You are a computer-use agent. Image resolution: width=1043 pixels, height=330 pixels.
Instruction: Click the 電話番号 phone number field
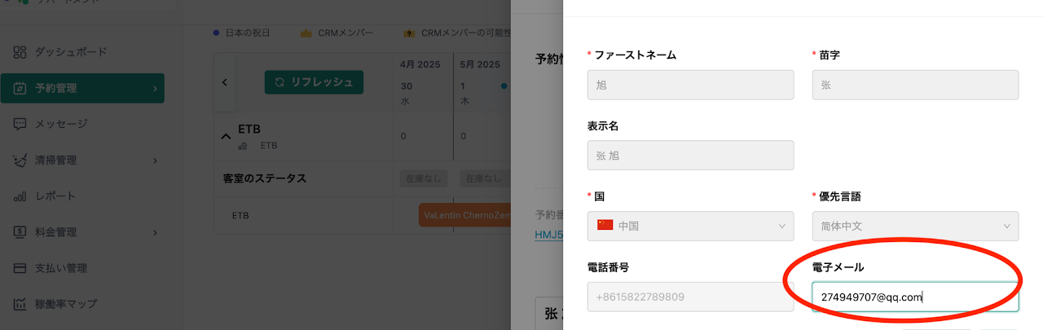[690, 297]
